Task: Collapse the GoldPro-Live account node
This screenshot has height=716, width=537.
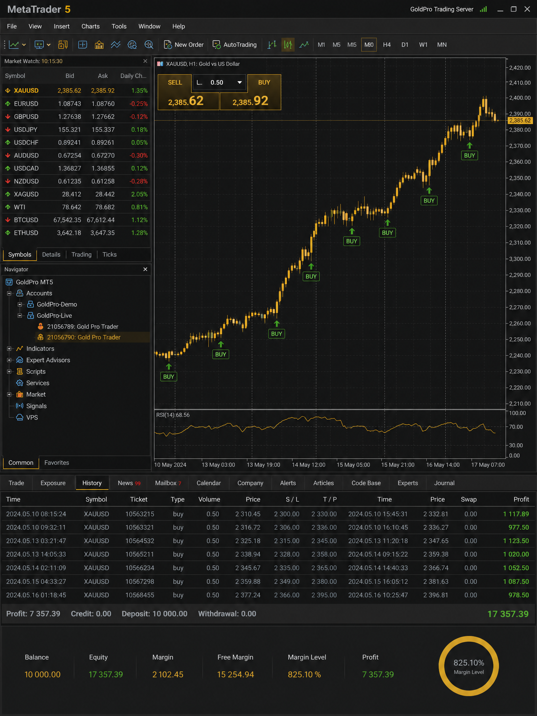Action: pos(20,316)
